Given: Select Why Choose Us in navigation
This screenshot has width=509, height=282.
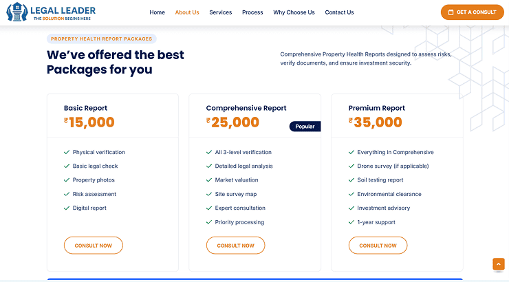Looking at the screenshot, I should click(294, 12).
